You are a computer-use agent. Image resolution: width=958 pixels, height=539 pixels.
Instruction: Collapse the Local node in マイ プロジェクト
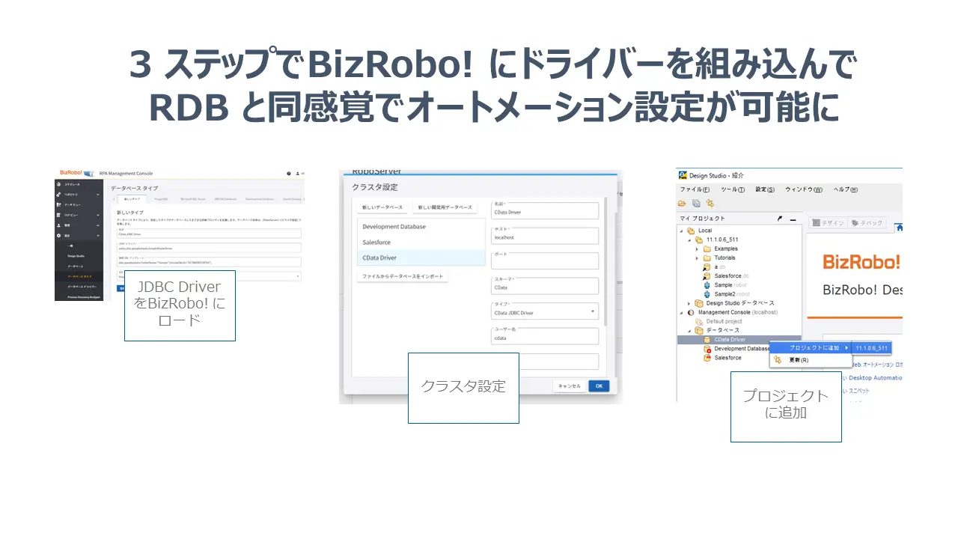(x=683, y=231)
